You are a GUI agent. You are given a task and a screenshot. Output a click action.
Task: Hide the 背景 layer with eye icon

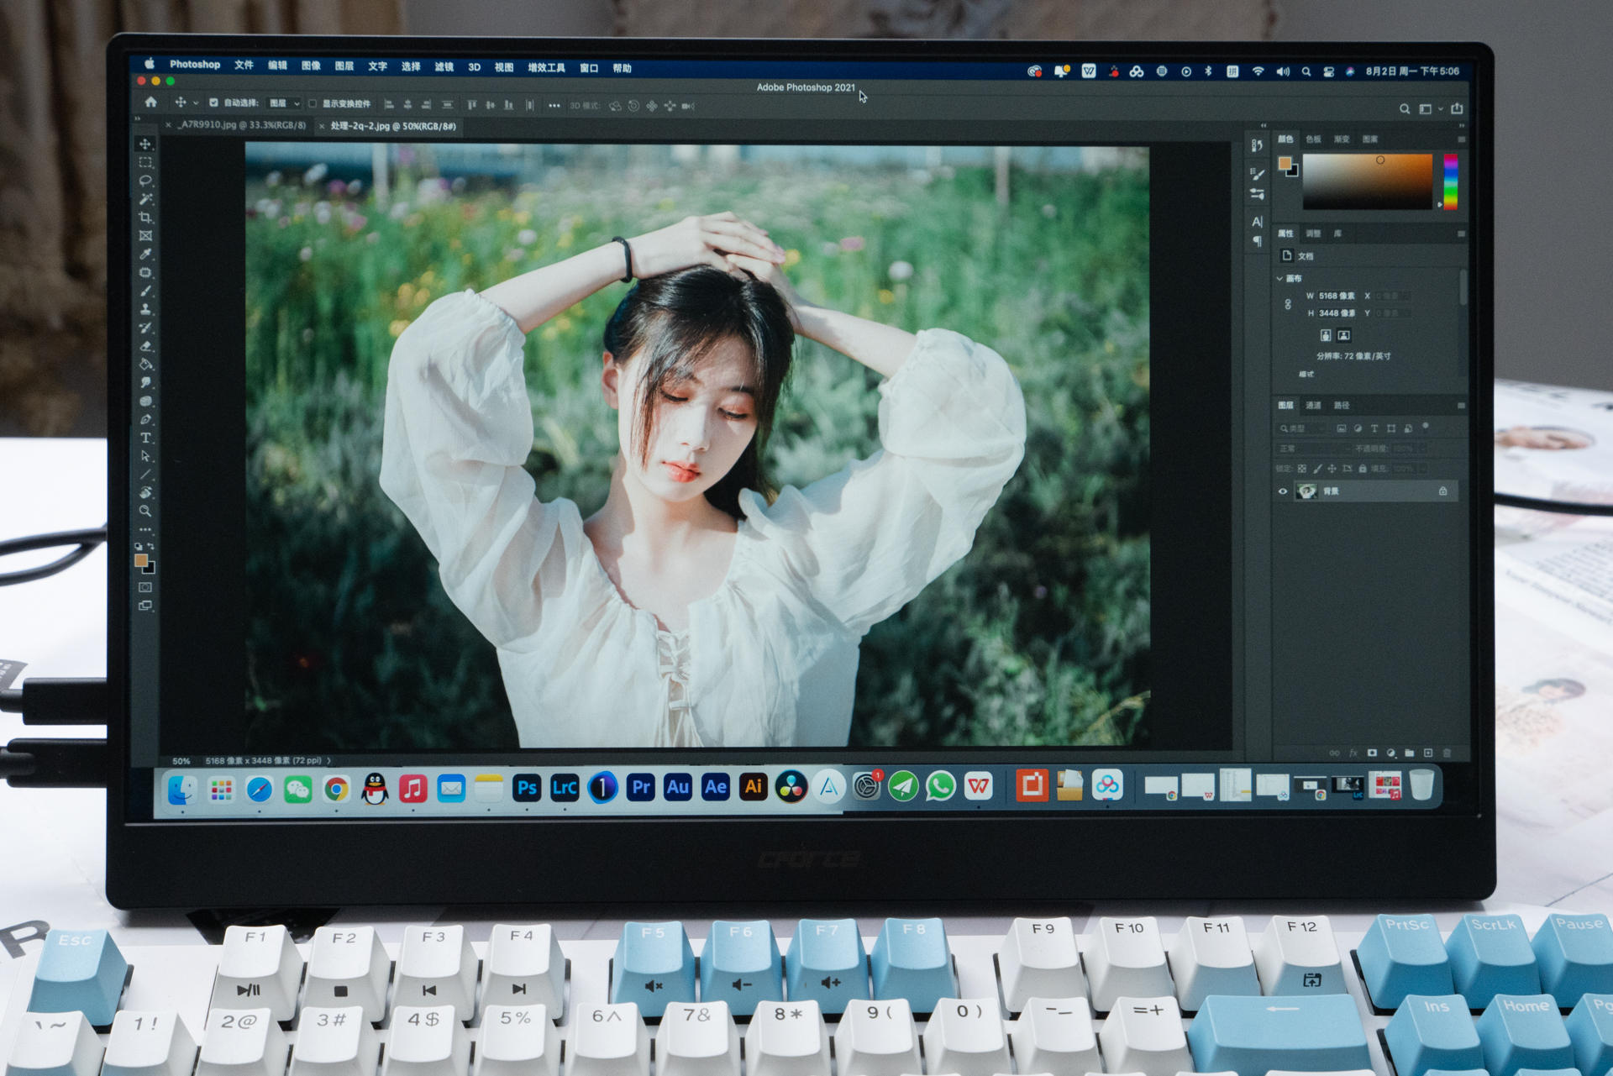click(x=1283, y=491)
